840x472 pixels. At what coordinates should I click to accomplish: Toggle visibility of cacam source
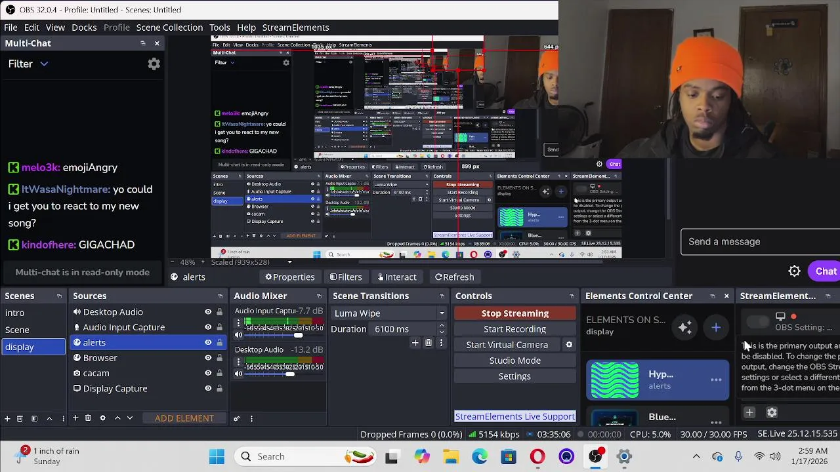click(x=208, y=373)
